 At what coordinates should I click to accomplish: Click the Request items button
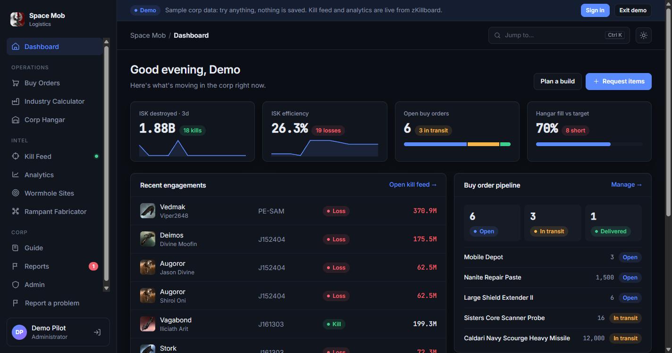619,82
